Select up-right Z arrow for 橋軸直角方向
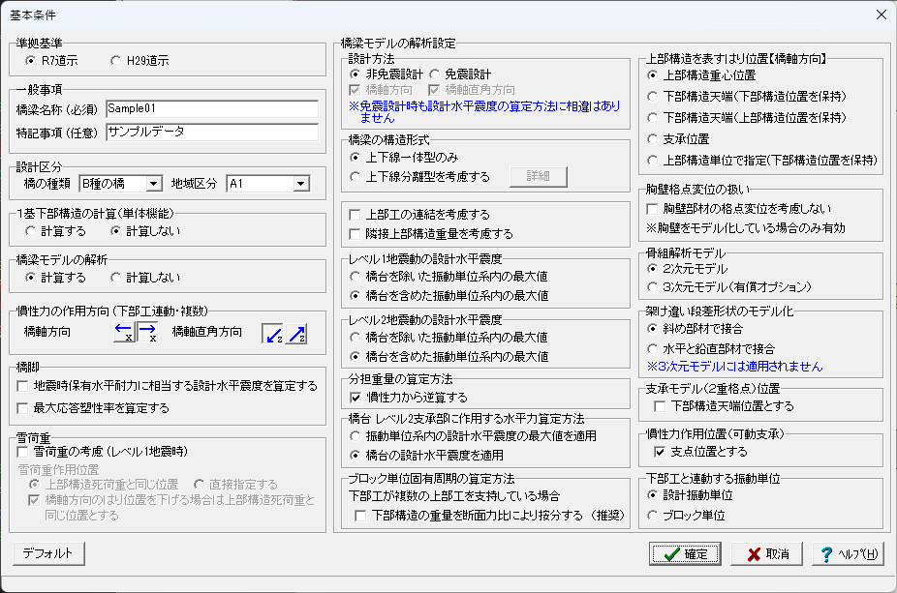Screen dimensions: 897x593 pyautogui.click(x=296, y=333)
